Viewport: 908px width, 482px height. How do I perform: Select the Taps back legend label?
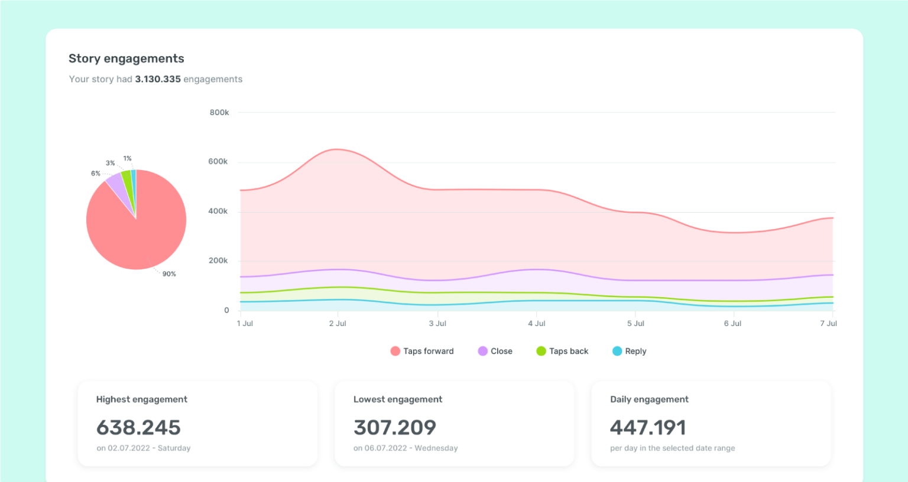(x=568, y=351)
